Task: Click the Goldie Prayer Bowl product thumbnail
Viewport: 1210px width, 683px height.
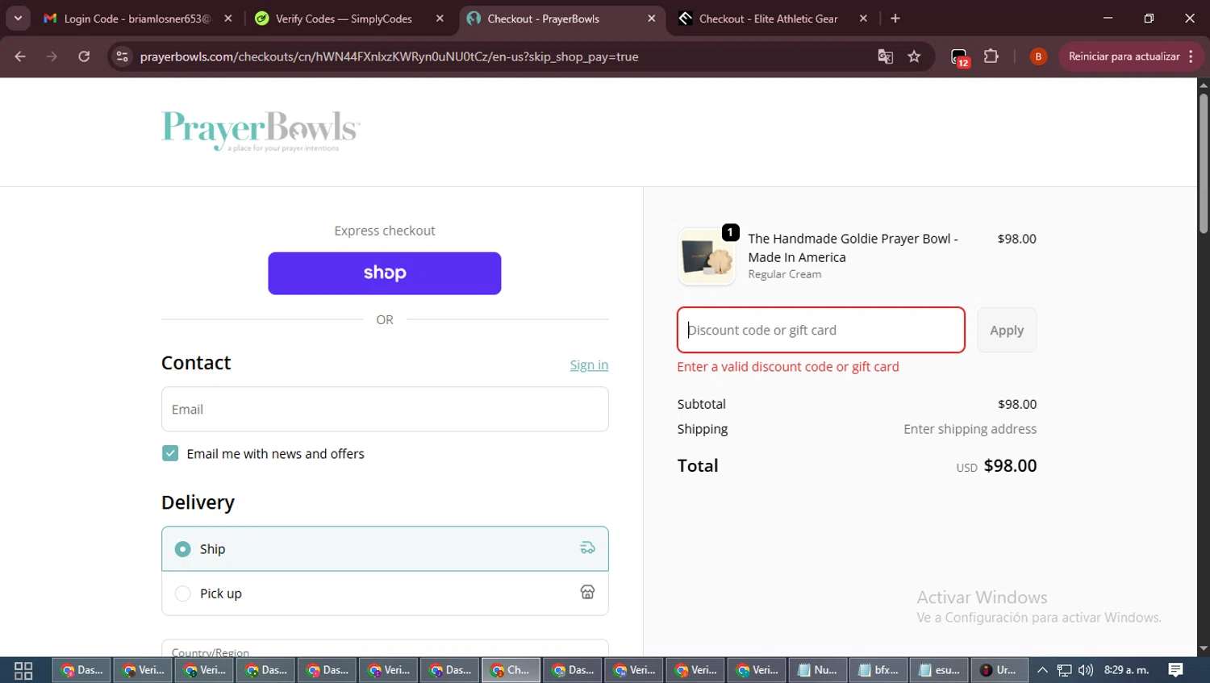Action: pyautogui.click(x=707, y=256)
